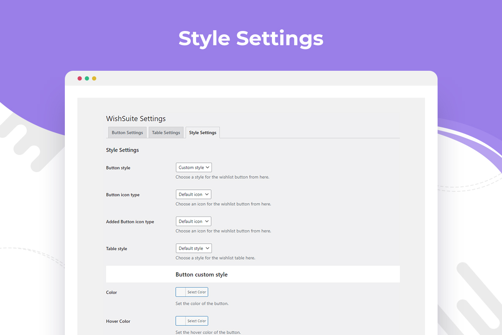The height and width of the screenshot is (335, 502).
Task: Click the Button custom style section header
Action: click(202, 275)
